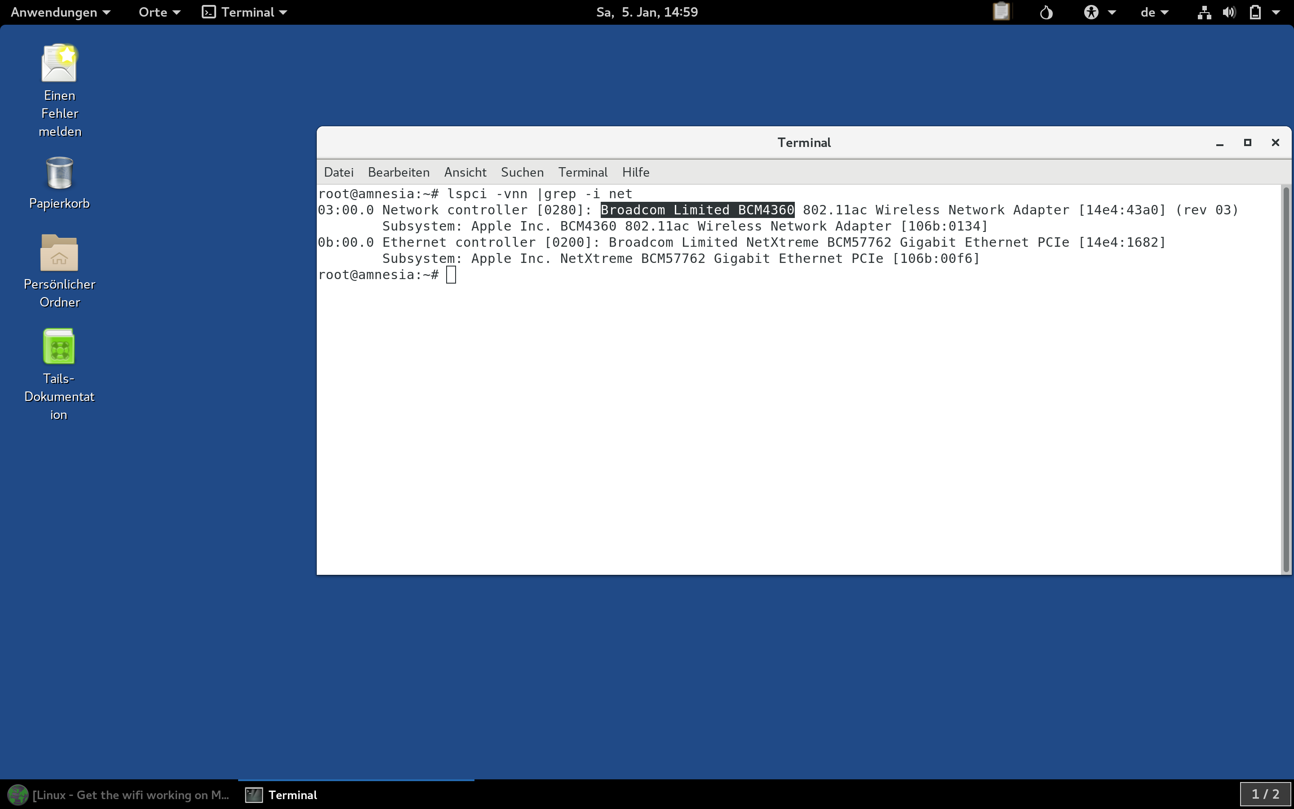Click '[106b:00f6]' subsystem ID text
This screenshot has height=809, width=1294.
point(936,258)
